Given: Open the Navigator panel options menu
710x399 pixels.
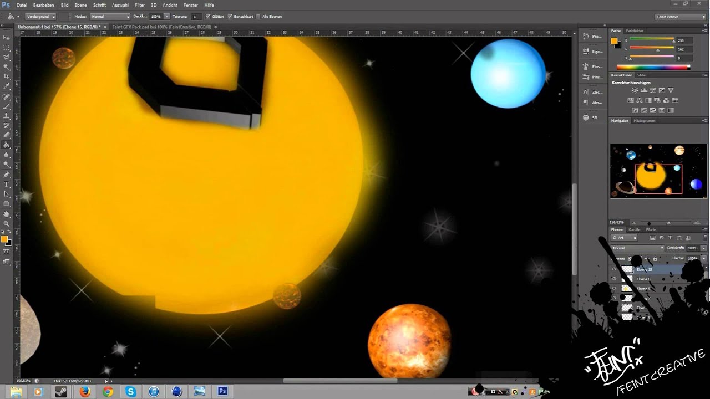Looking at the screenshot, I should [x=704, y=120].
